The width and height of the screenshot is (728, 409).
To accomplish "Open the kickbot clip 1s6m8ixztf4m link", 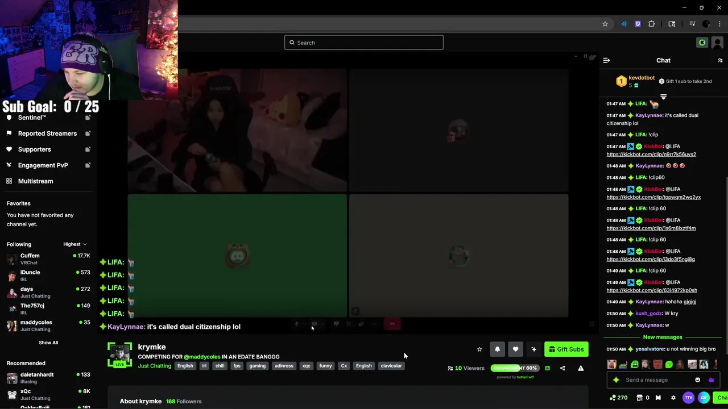I will click(x=651, y=228).
